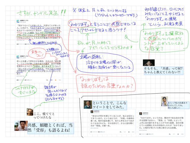Click リツイート count on the 「わかります」というのは tweet
The image size is (190, 143).
pyautogui.click(x=142, y=134)
